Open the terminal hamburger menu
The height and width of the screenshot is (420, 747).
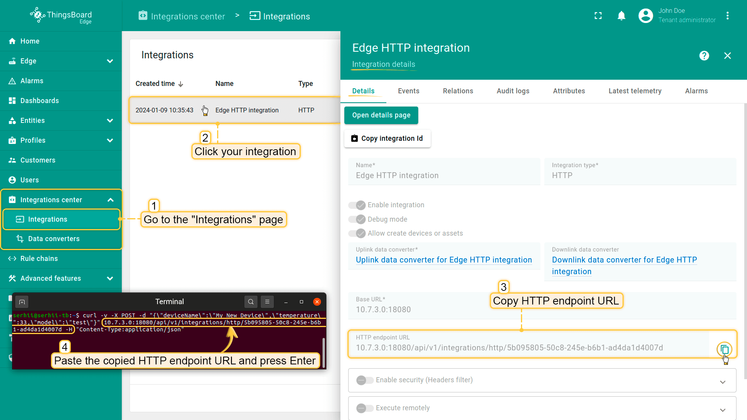pos(267,302)
